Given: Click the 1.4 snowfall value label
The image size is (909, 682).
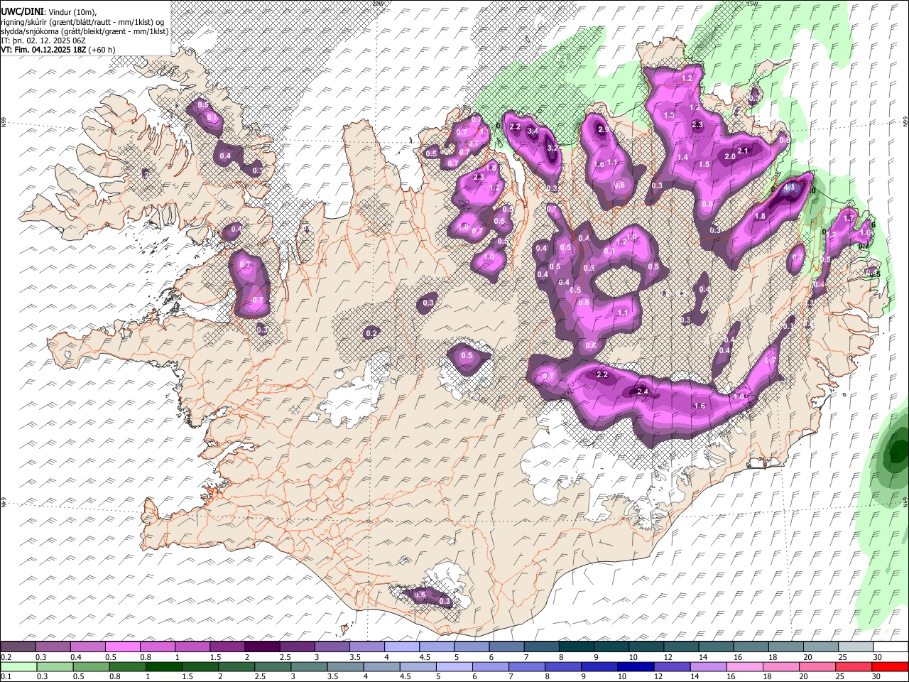Looking at the screenshot, I should point(683,158).
